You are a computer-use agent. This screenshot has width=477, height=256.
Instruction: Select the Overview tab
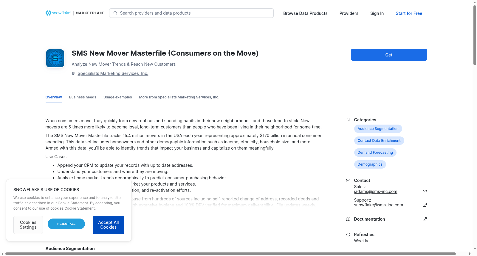(x=54, y=97)
